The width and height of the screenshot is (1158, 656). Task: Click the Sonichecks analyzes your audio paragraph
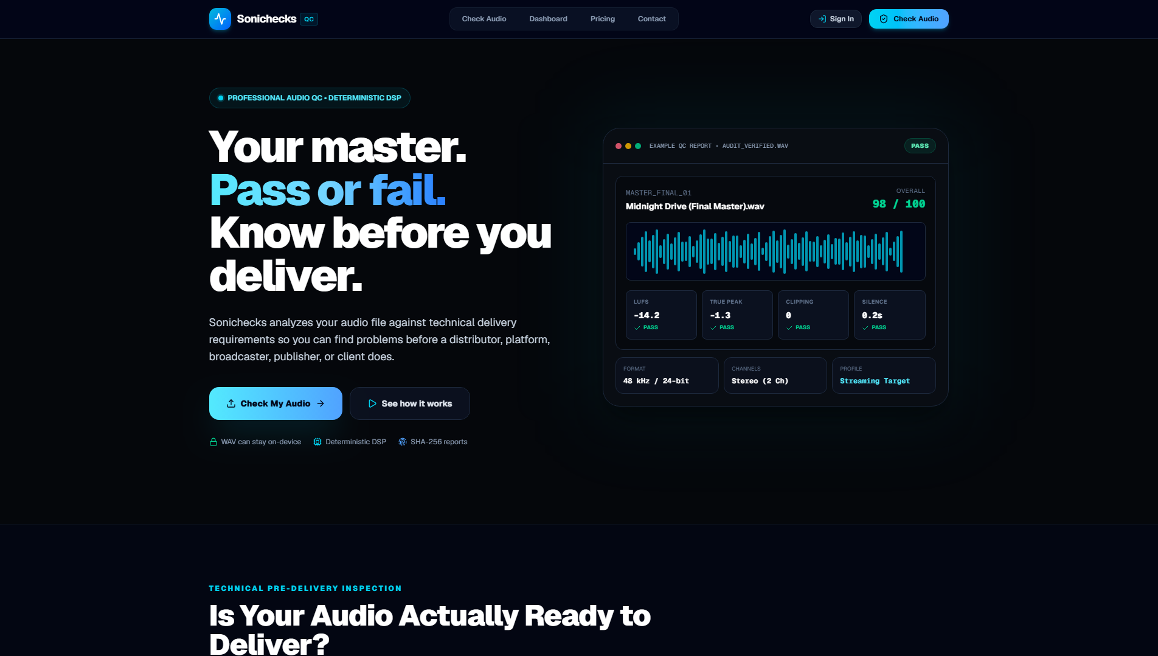(380, 340)
